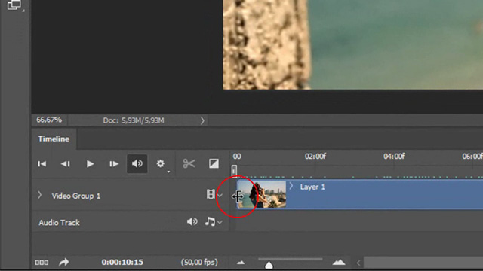This screenshot has width=483, height=271.
Task: Click the 04:00f ruler mark
Action: click(394, 157)
